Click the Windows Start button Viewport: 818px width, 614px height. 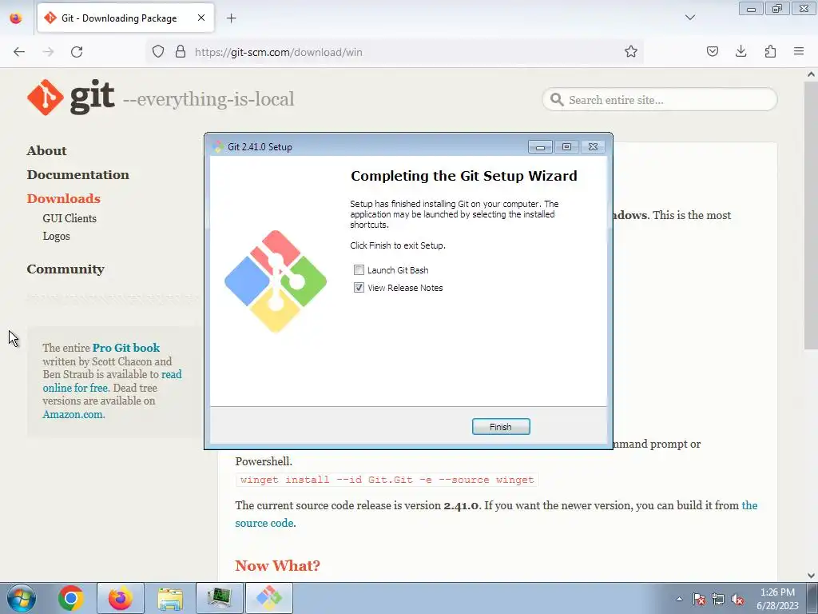tap(21, 598)
